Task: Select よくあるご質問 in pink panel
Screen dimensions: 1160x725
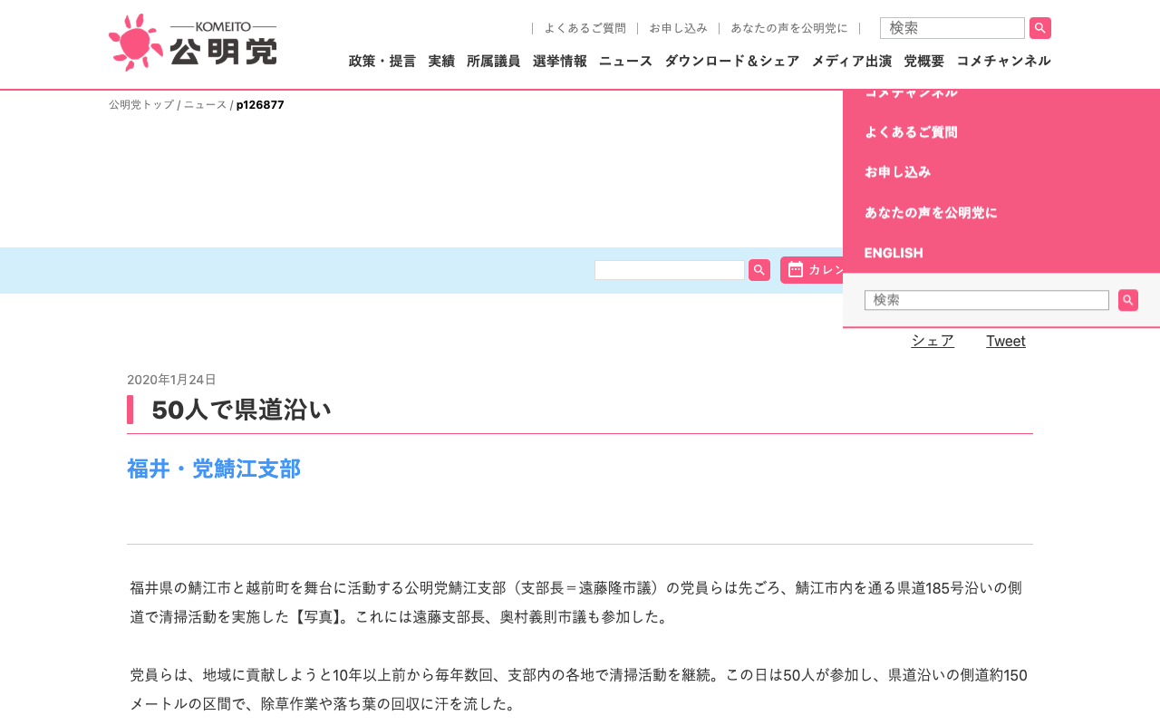Action: (x=911, y=132)
